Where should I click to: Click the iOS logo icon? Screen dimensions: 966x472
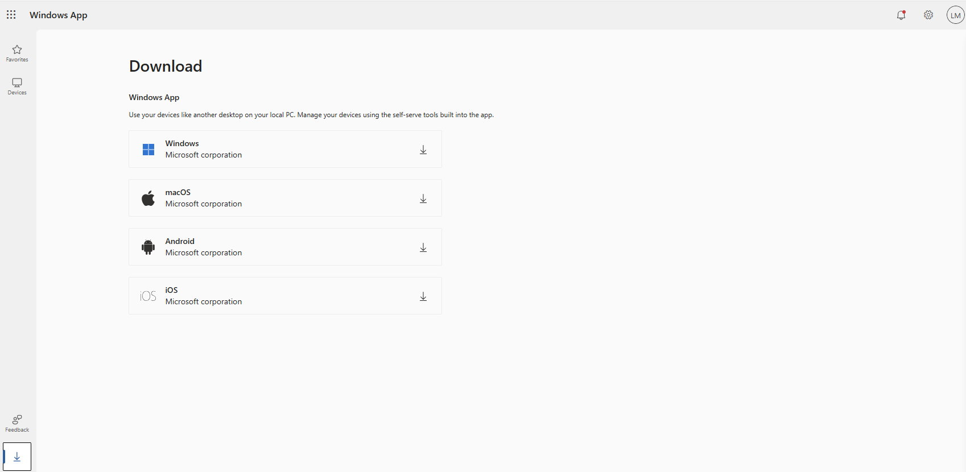(x=148, y=296)
